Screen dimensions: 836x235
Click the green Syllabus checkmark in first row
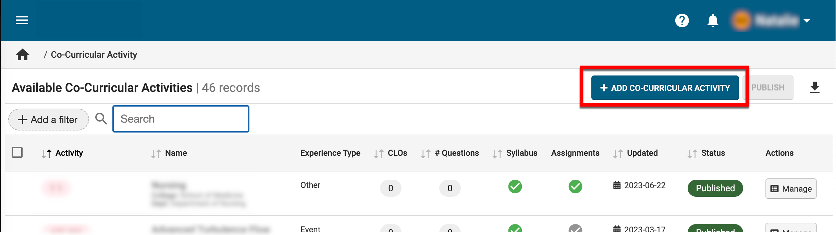coord(515,186)
